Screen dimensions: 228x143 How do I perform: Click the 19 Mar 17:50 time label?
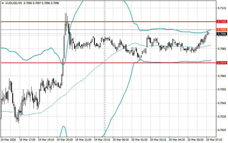(x=27, y=140)
